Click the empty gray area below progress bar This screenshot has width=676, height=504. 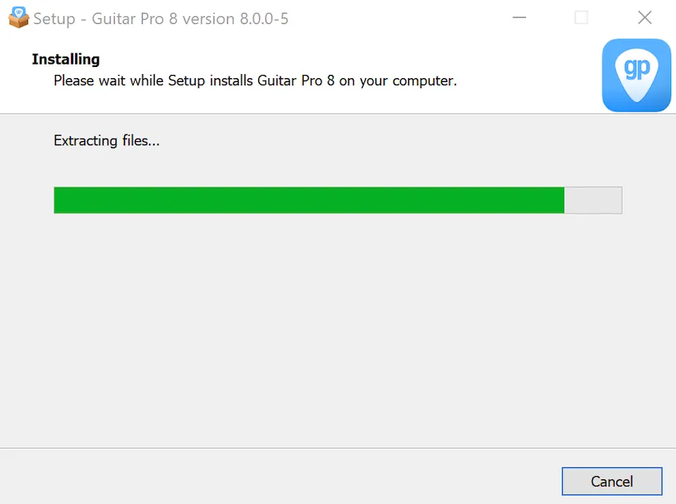click(338, 328)
